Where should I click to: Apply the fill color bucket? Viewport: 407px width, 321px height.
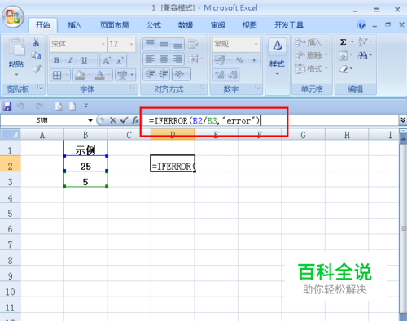pyautogui.click(x=80, y=75)
